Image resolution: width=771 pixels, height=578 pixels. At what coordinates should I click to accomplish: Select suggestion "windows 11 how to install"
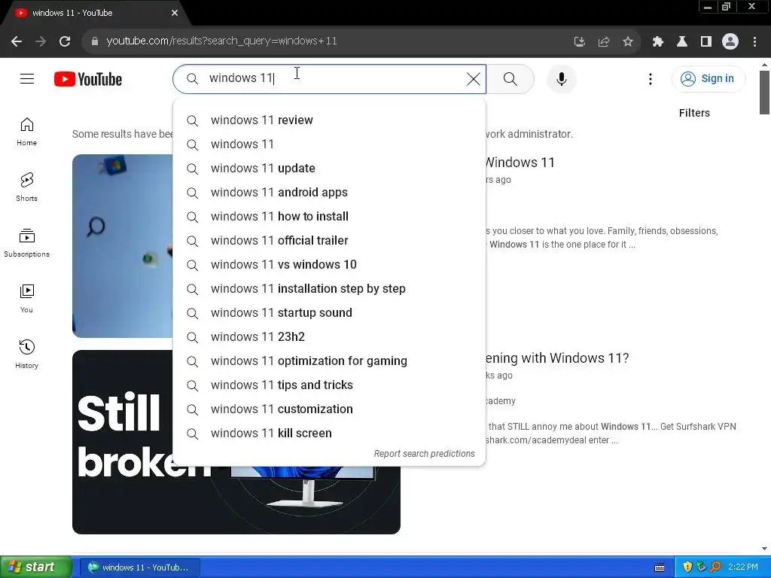tap(330, 217)
